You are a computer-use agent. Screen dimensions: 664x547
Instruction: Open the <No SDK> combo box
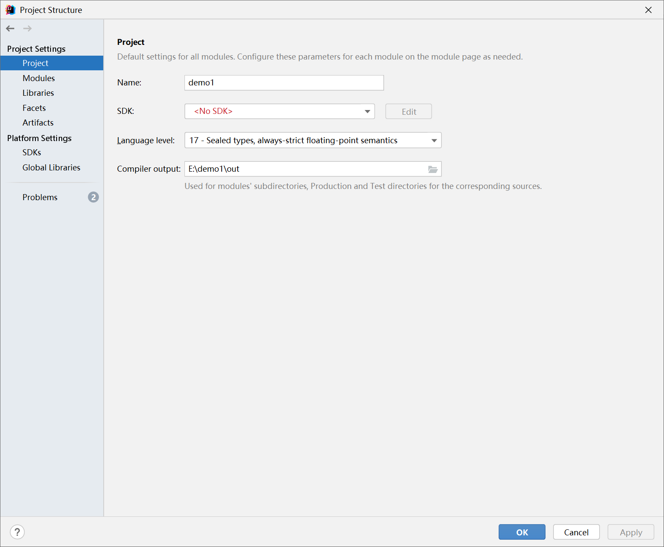click(280, 111)
